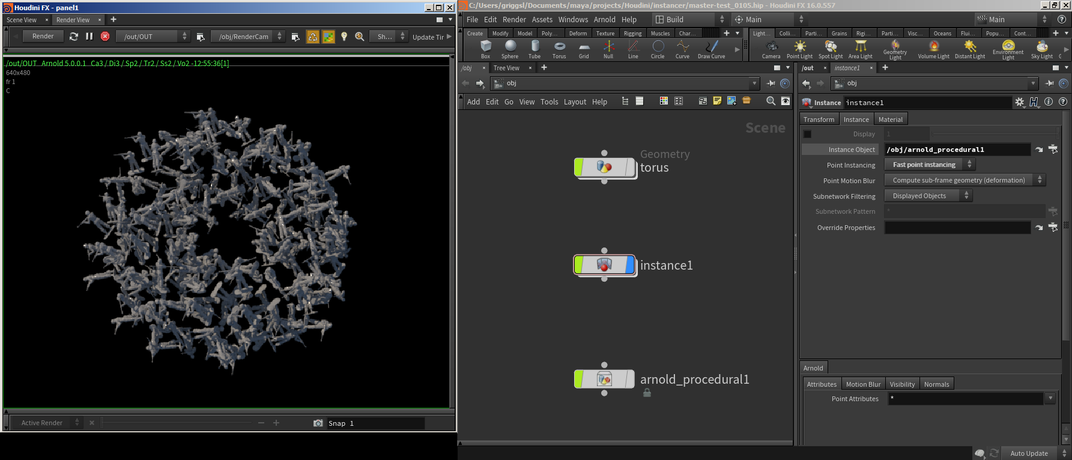Click the Render button
Image resolution: width=1072 pixels, height=460 pixels.
(x=43, y=37)
